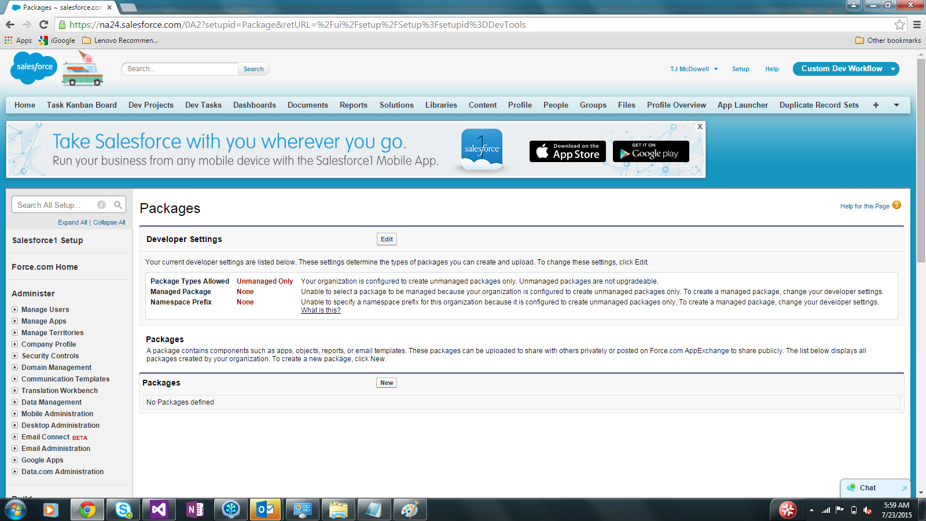Bookmark this page with star icon
The height and width of the screenshot is (521, 926).
899,24
